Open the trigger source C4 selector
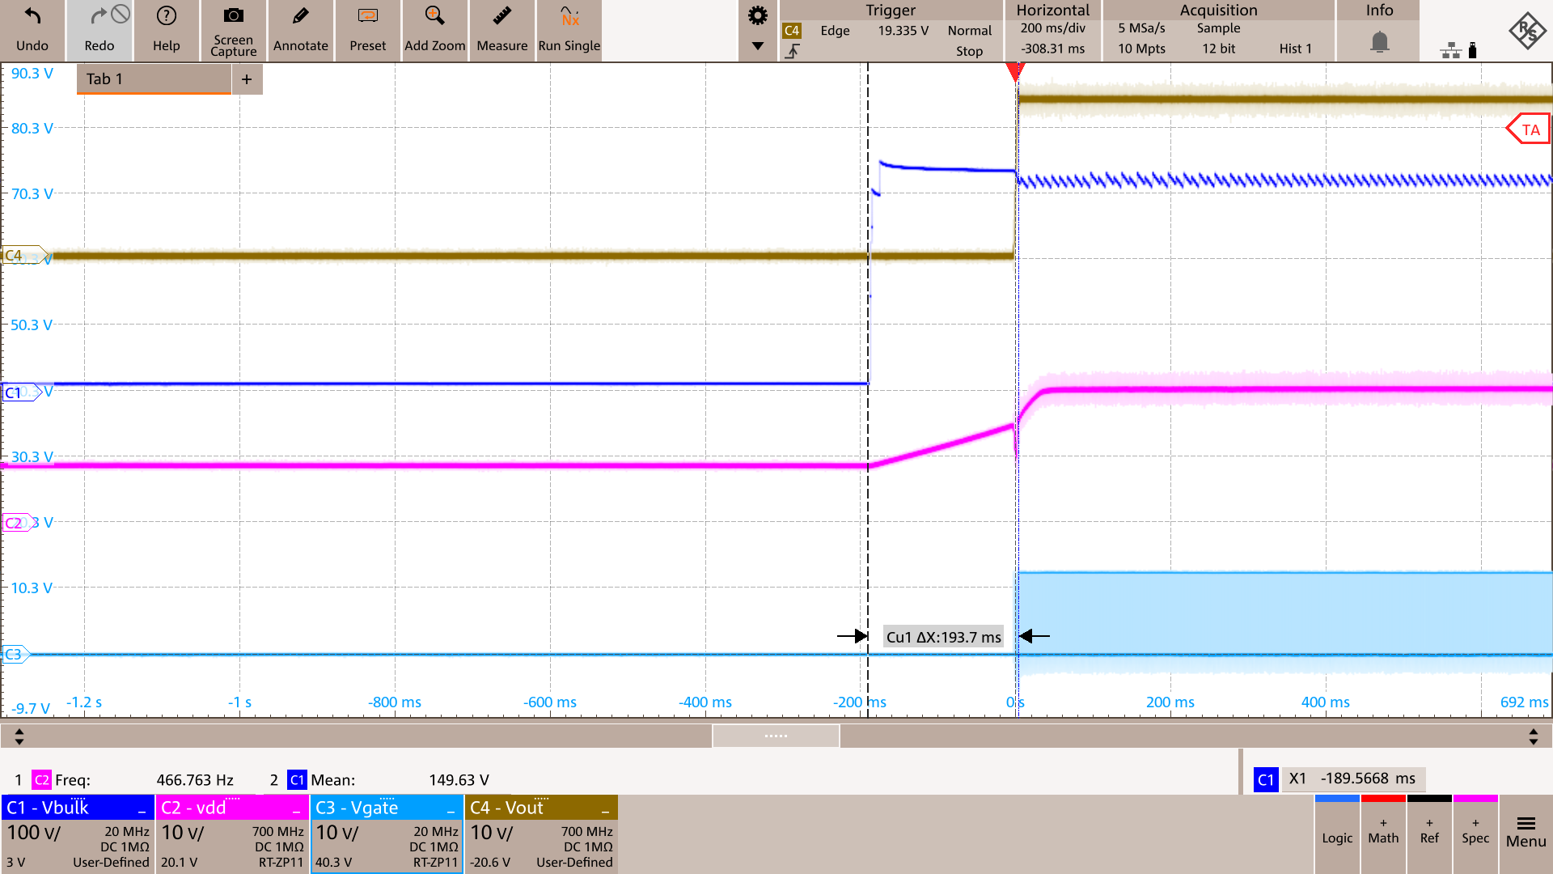Screen dimensions: 1553x874 click(x=793, y=29)
